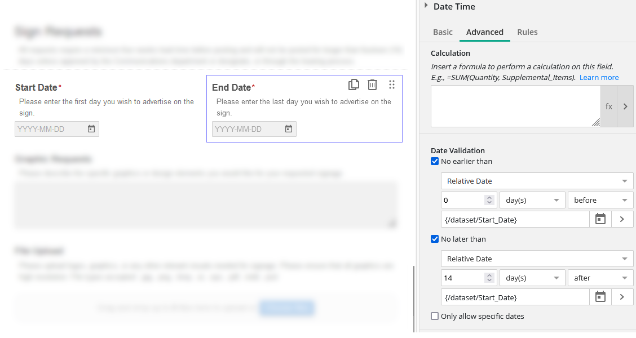Click the 14 days number field
Viewport: 636px width, 338px height.
pyautogui.click(x=462, y=278)
